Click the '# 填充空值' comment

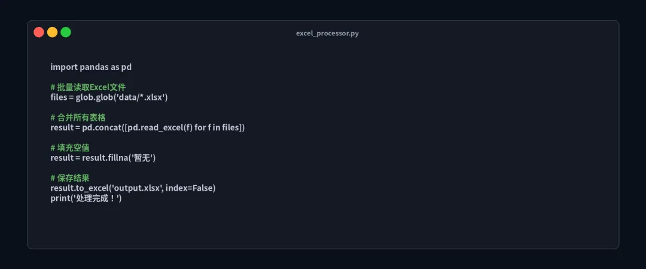[x=70, y=148]
